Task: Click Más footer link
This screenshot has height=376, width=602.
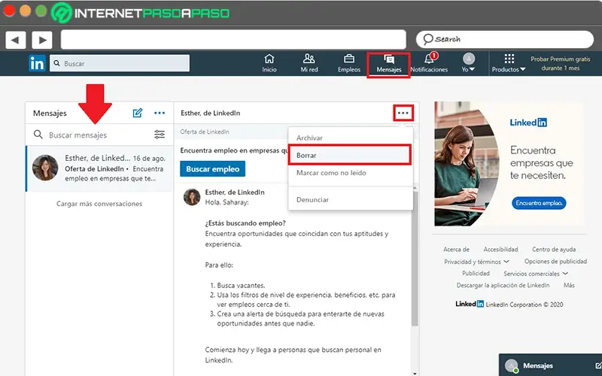Action: click(569, 285)
